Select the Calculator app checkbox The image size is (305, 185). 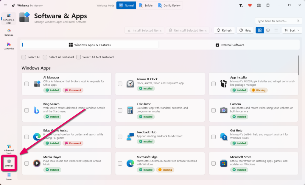120,110
